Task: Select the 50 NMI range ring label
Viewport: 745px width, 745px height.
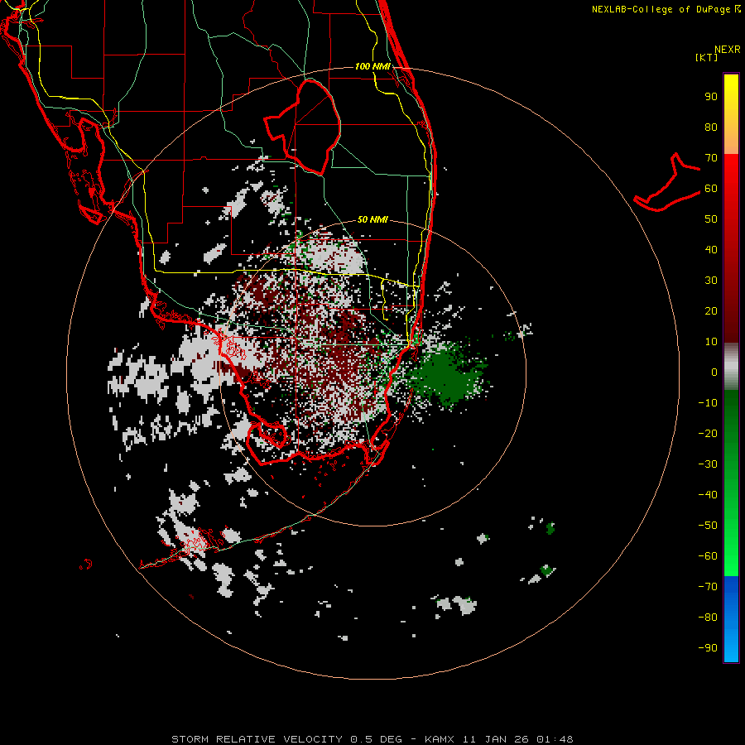Action: [372, 219]
